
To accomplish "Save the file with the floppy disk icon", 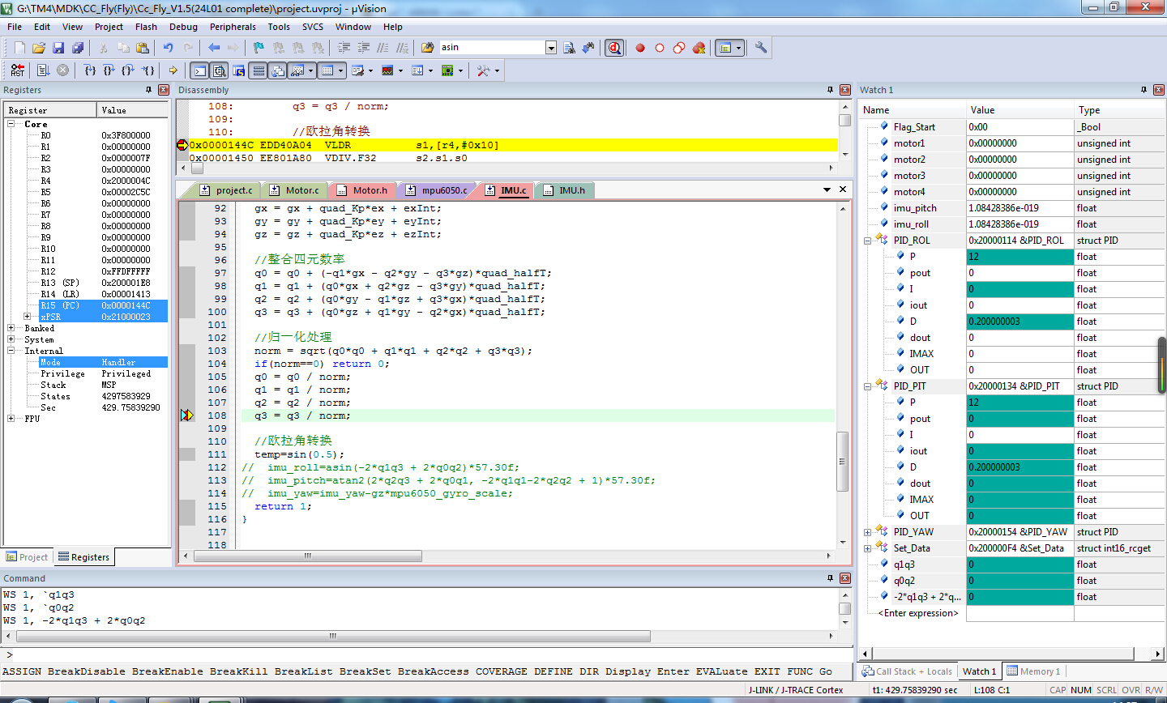I will point(58,48).
